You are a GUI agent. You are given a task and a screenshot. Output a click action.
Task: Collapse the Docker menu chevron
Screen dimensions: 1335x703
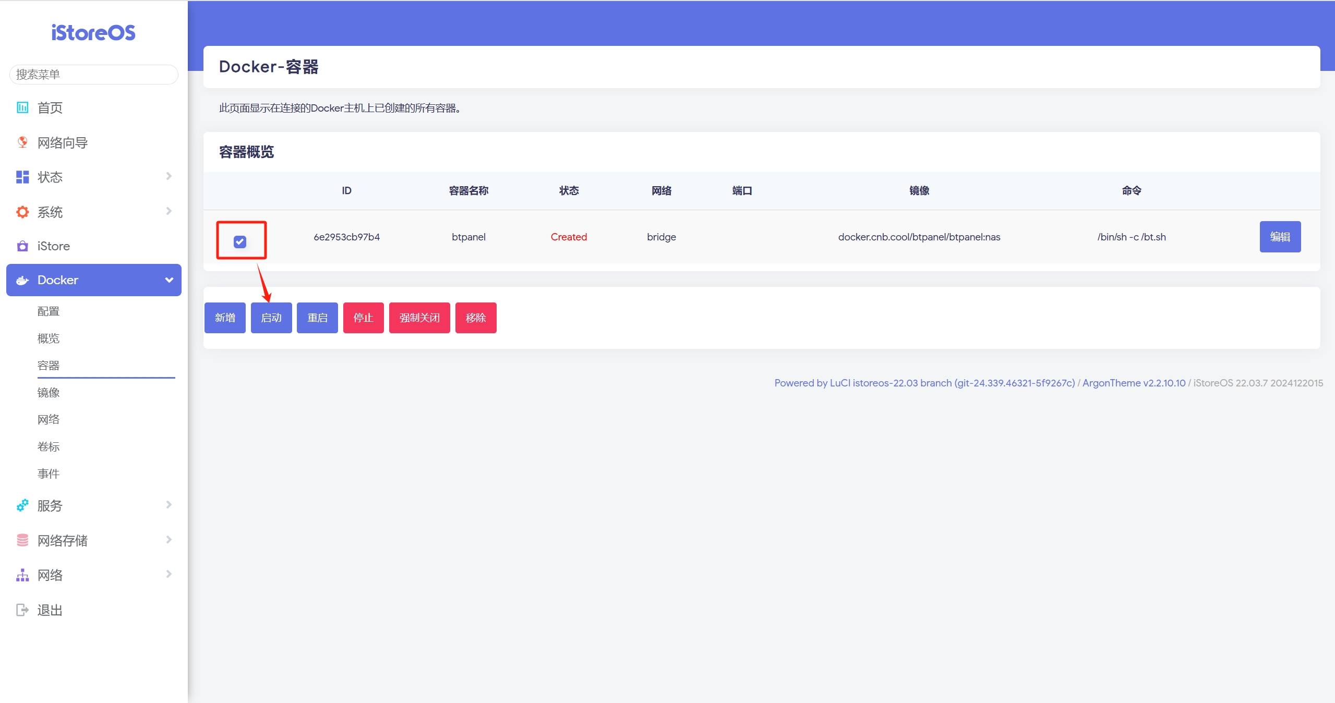169,280
